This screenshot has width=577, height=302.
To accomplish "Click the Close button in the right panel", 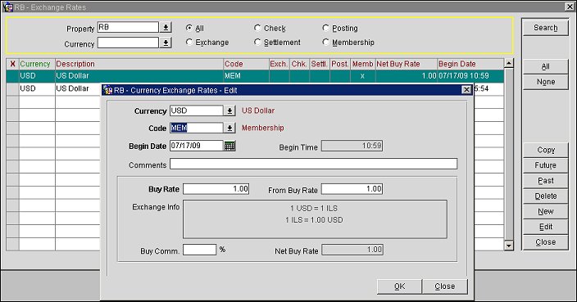I will (545, 242).
